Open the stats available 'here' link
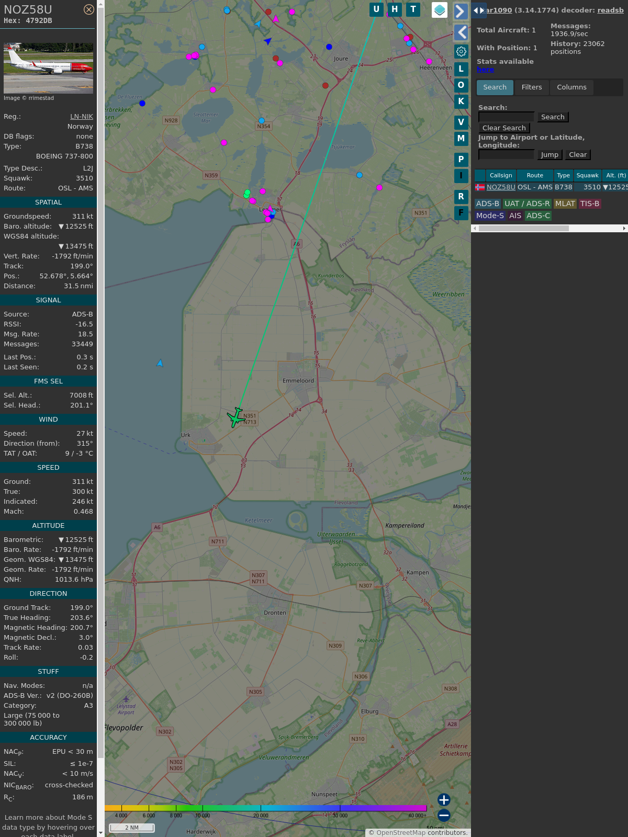 (485, 70)
